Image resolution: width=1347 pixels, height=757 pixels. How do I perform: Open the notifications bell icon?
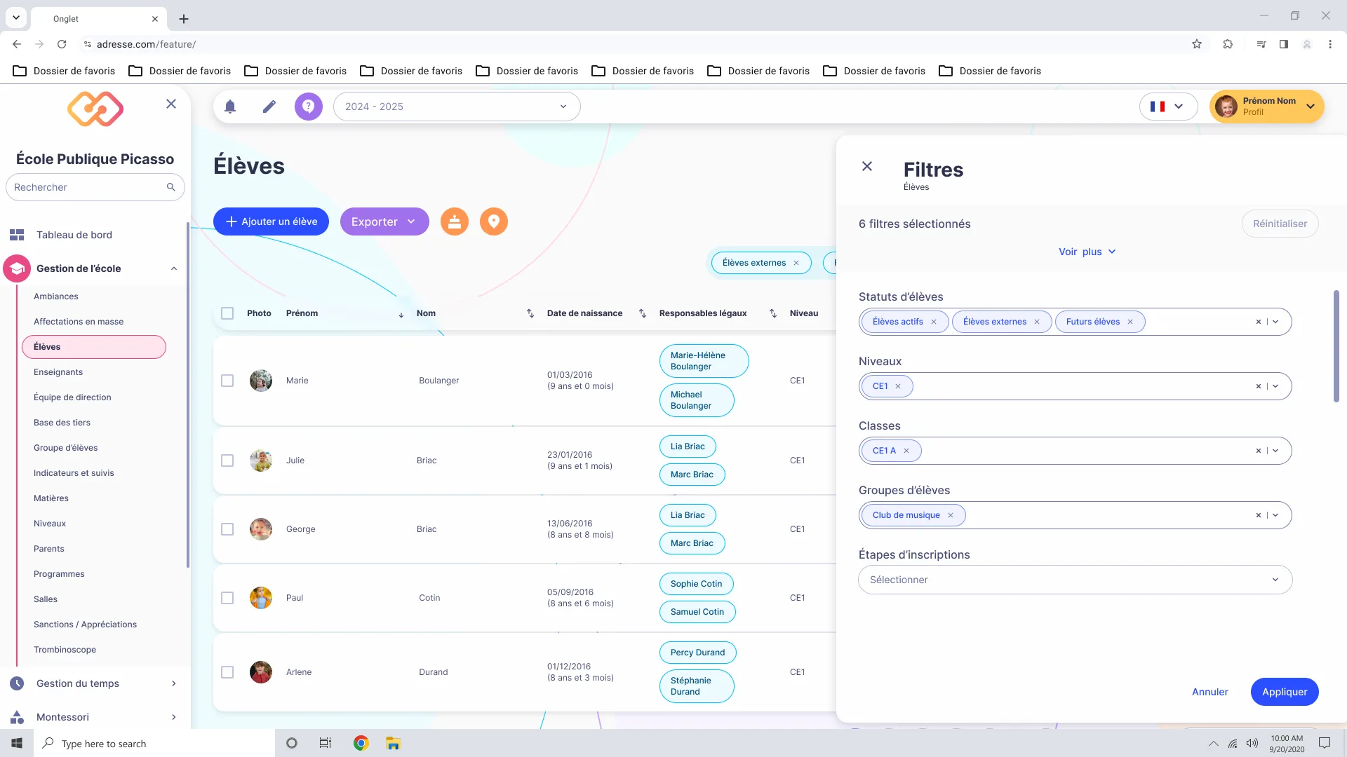(230, 107)
